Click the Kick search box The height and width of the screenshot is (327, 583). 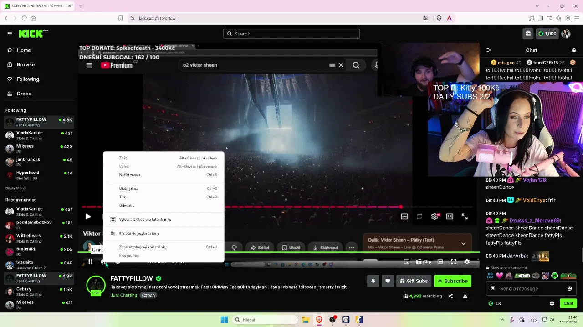(x=291, y=34)
